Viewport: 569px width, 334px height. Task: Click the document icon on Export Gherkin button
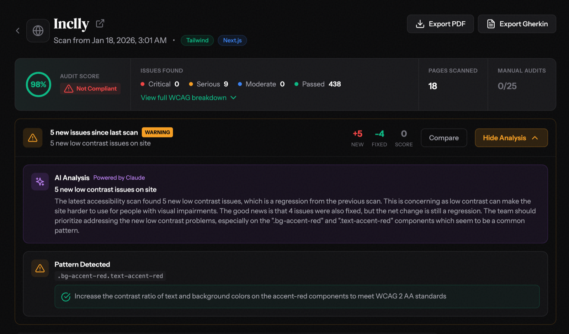coord(491,24)
